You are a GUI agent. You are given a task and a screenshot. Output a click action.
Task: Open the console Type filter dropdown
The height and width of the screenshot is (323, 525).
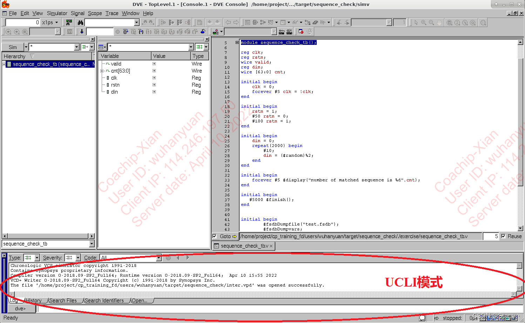tap(37, 258)
